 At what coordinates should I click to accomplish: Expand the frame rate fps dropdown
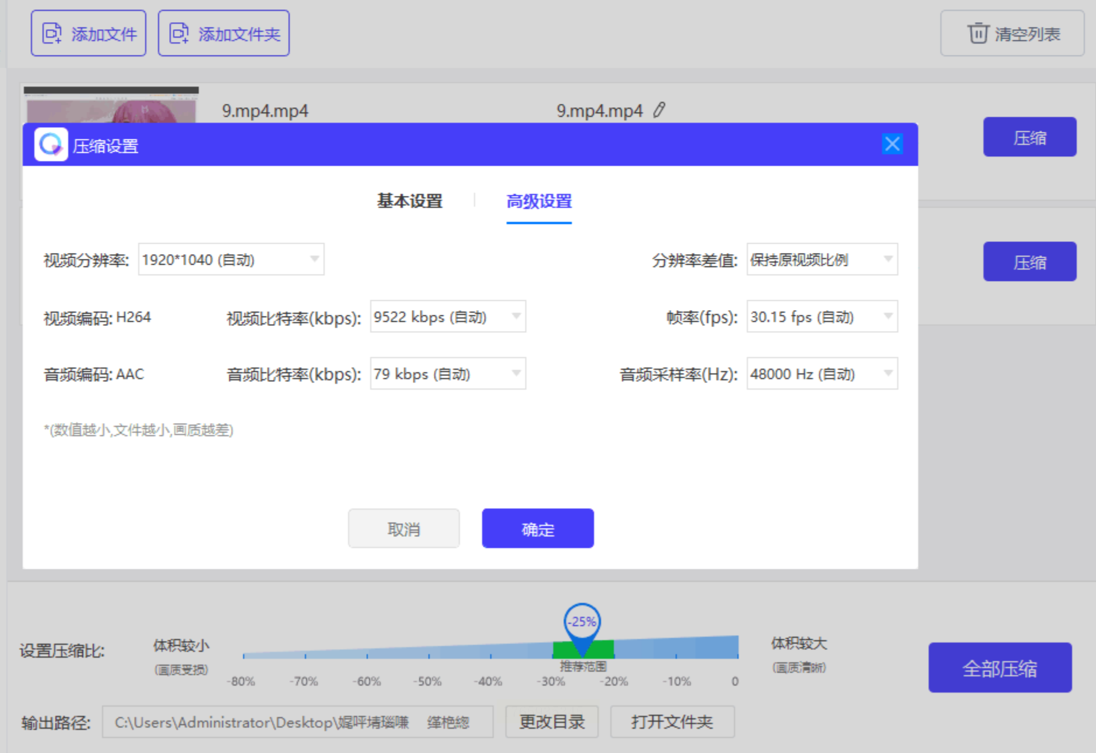click(x=821, y=316)
